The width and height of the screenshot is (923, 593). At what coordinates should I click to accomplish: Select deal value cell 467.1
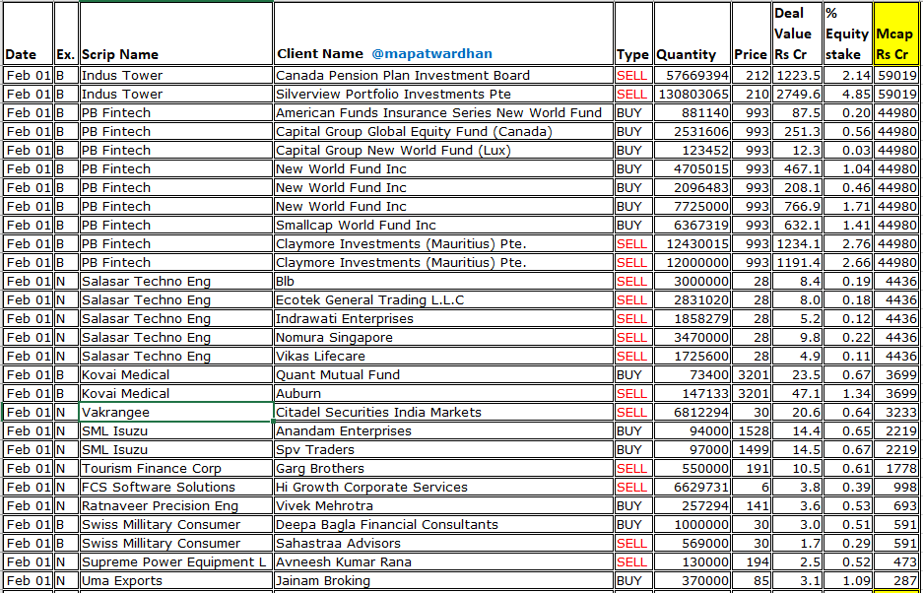click(798, 169)
